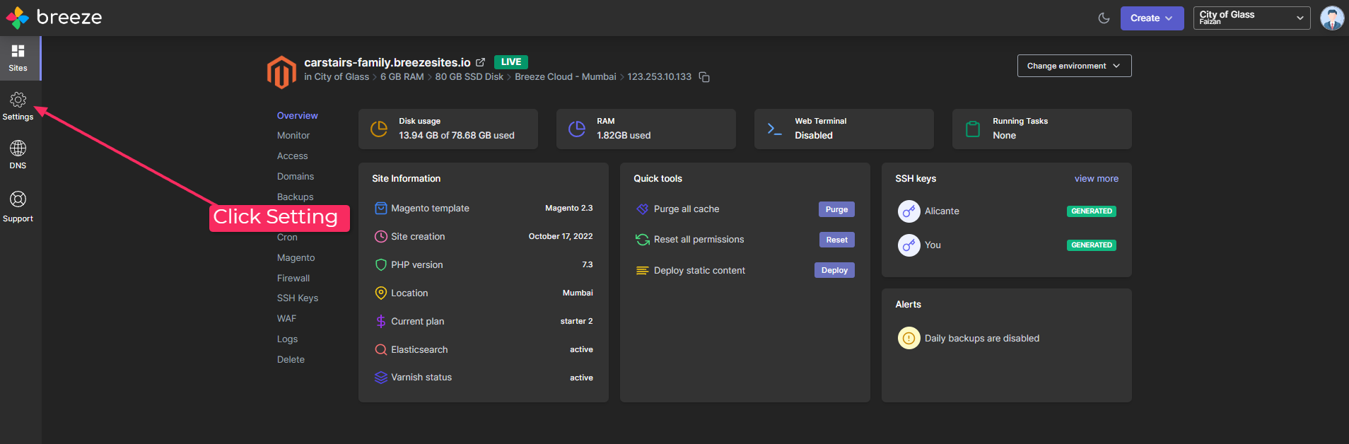Click the Magento template bag icon
The image size is (1349, 444).
click(380, 208)
